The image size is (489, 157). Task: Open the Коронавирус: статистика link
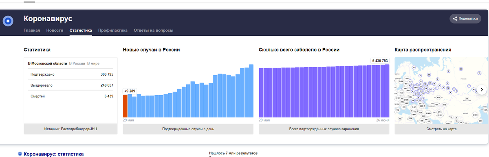click(x=54, y=154)
